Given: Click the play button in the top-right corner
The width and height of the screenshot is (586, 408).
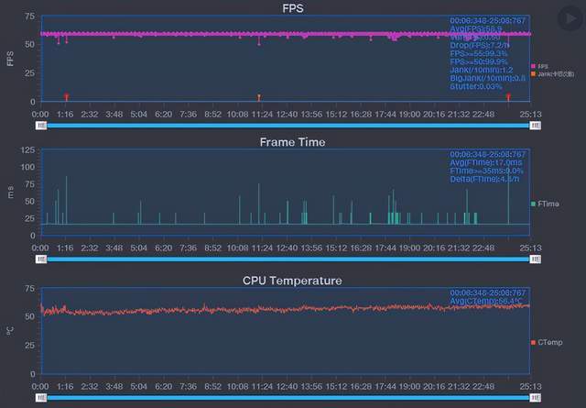Looking at the screenshot, I should 570,18.
